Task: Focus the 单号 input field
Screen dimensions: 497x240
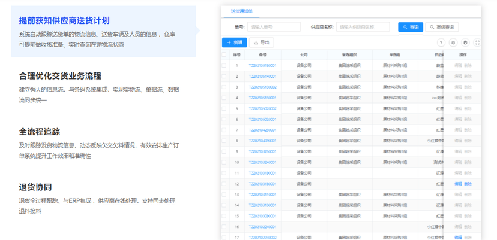Action: (x=274, y=27)
